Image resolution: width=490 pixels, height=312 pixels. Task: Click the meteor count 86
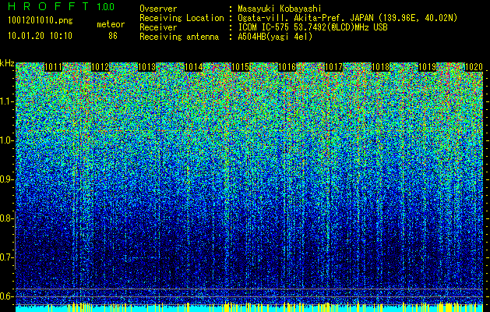pyautogui.click(x=113, y=36)
